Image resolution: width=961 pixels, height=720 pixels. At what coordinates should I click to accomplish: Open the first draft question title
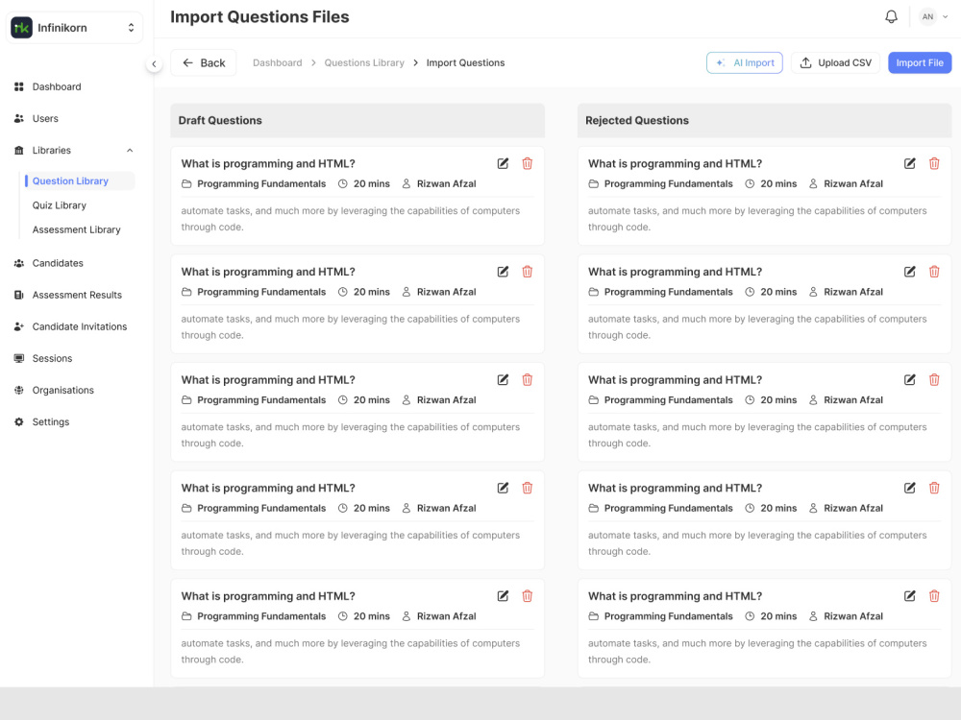click(268, 163)
